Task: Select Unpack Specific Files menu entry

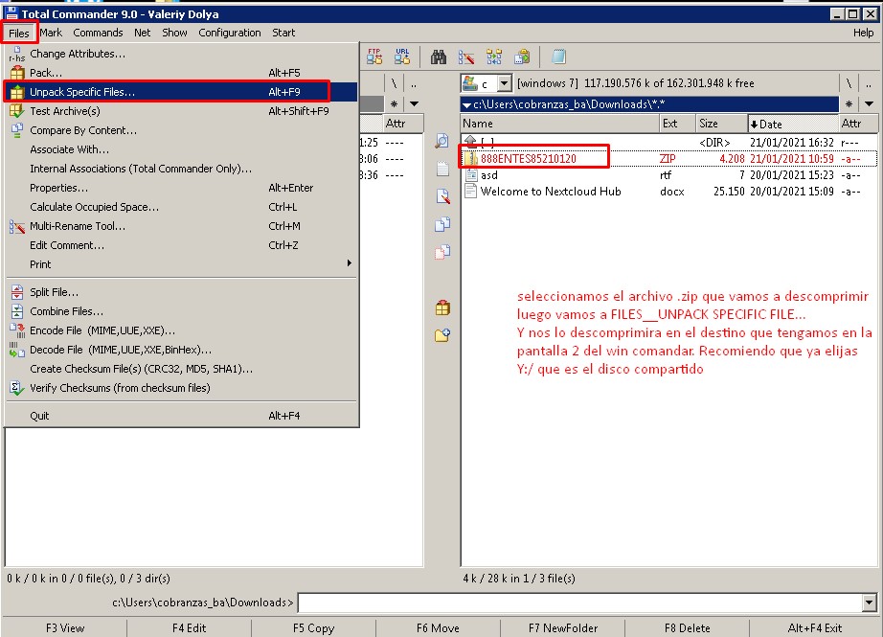Action: pos(82,92)
